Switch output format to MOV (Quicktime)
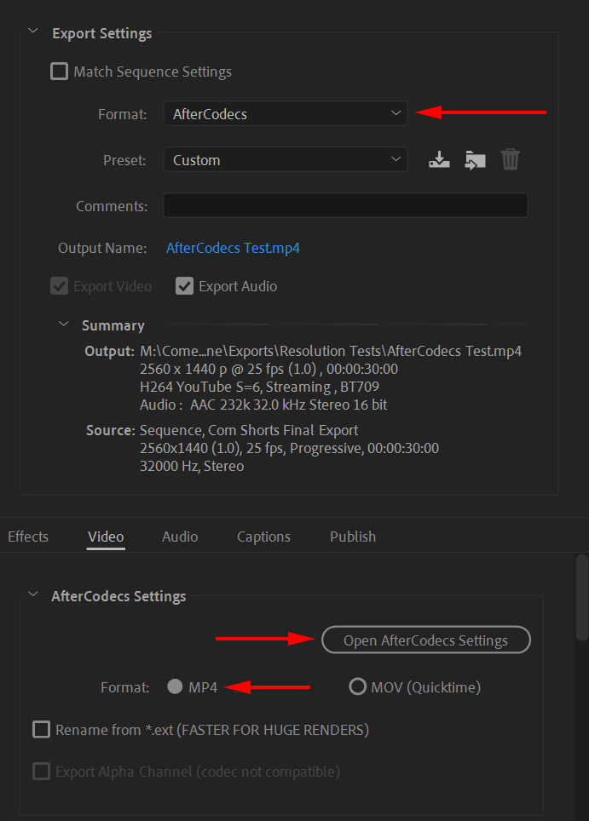Screen dimensions: 589x821 (357, 686)
